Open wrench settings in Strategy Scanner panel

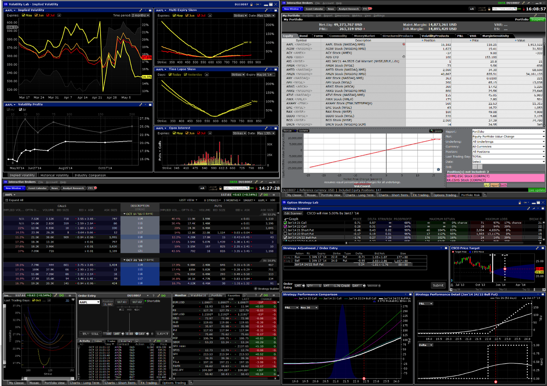coord(529,208)
